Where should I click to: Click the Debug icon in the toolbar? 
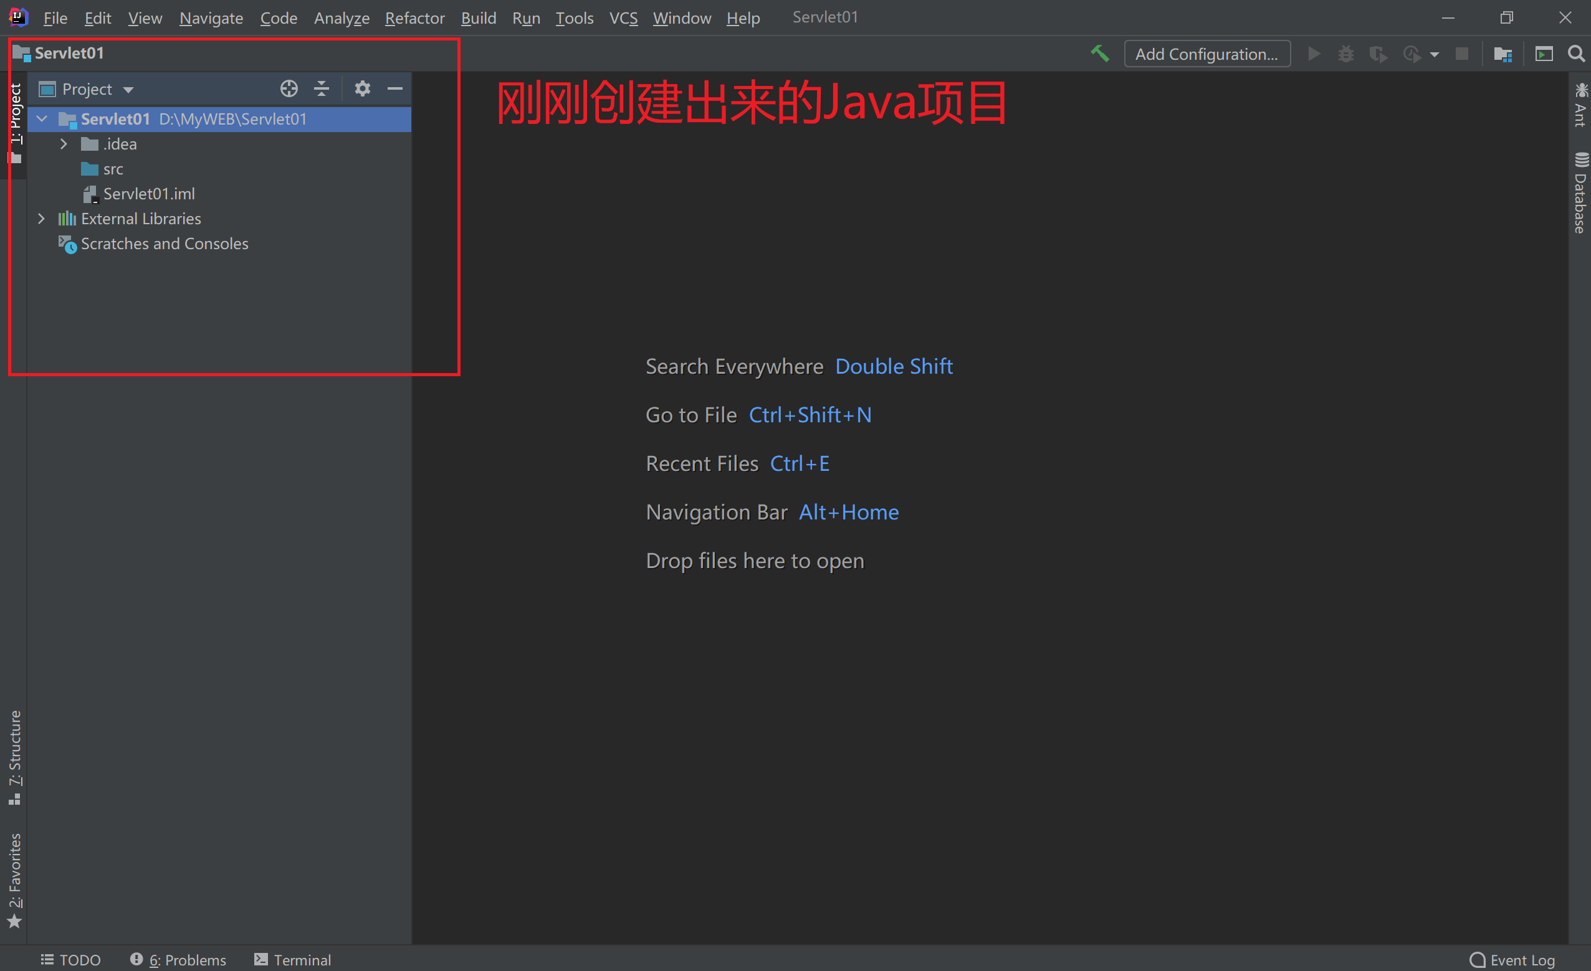1345,54
